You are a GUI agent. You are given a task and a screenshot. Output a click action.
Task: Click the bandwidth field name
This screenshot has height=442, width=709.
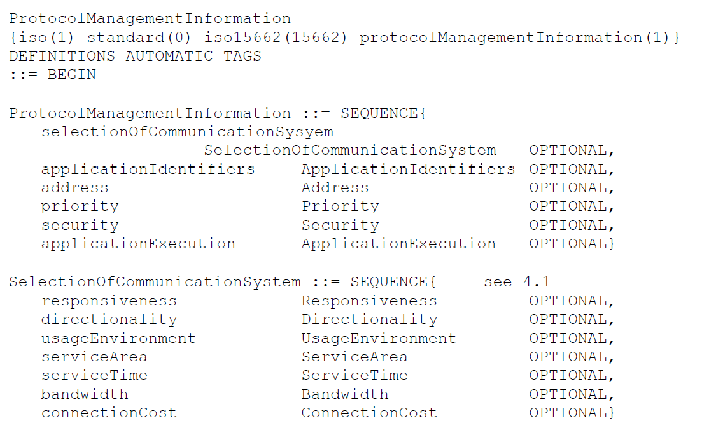pyautogui.click(x=85, y=394)
